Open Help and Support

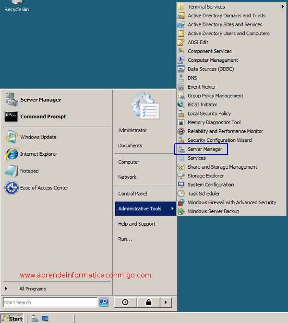point(137,224)
